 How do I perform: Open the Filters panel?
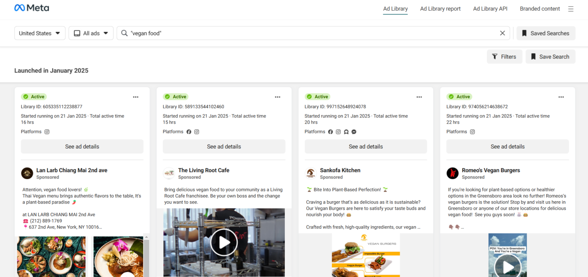(504, 57)
